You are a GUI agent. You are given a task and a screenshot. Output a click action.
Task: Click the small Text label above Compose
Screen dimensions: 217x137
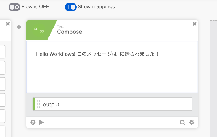[x=60, y=26]
